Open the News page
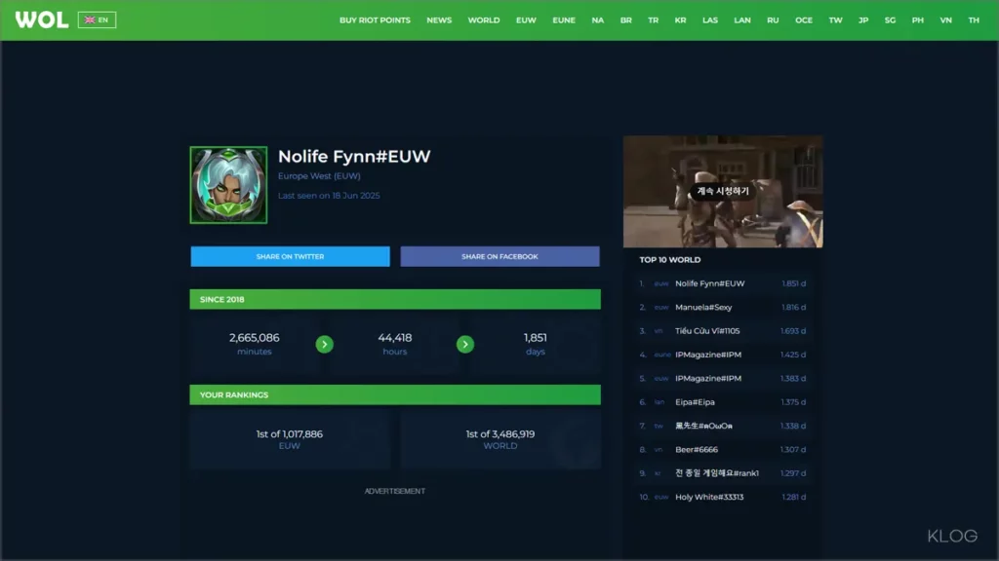This screenshot has width=999, height=561. (439, 20)
